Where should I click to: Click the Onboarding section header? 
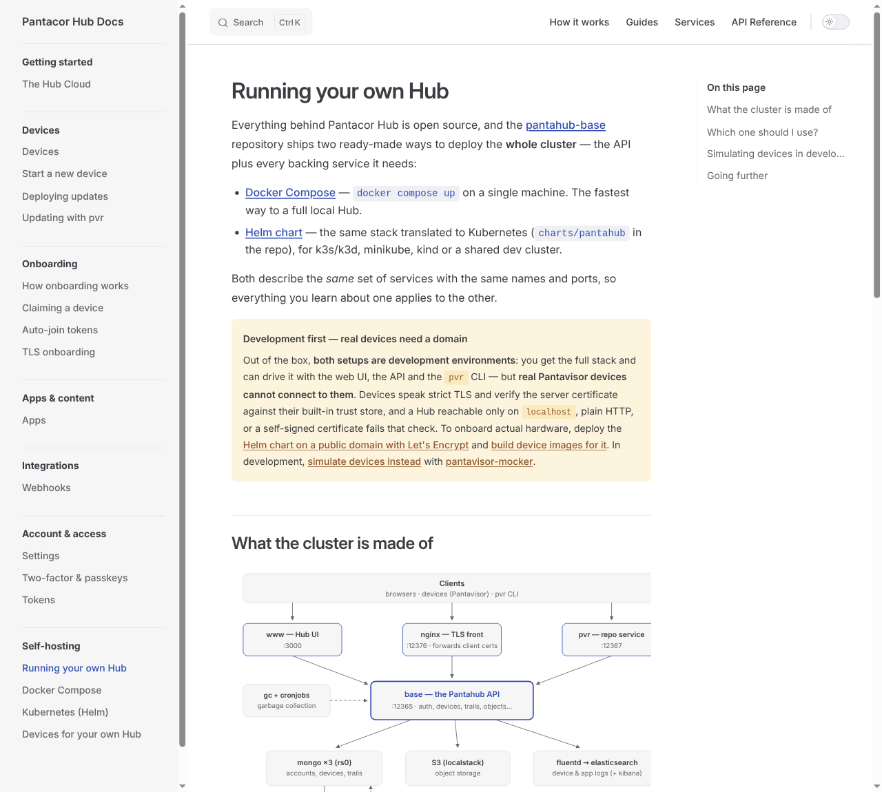[x=50, y=264]
